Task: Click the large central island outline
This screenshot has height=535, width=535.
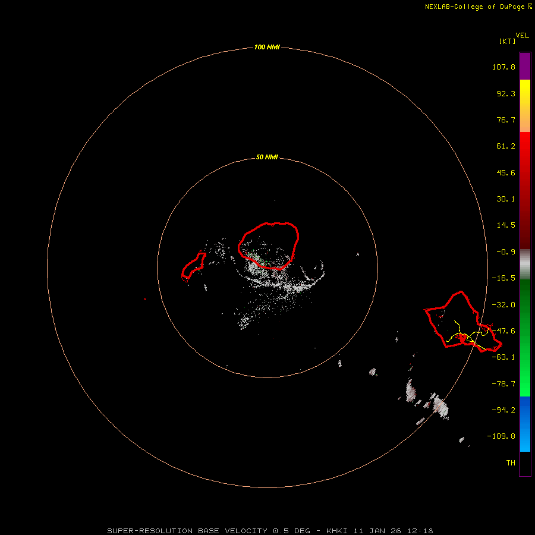Action: (x=269, y=246)
